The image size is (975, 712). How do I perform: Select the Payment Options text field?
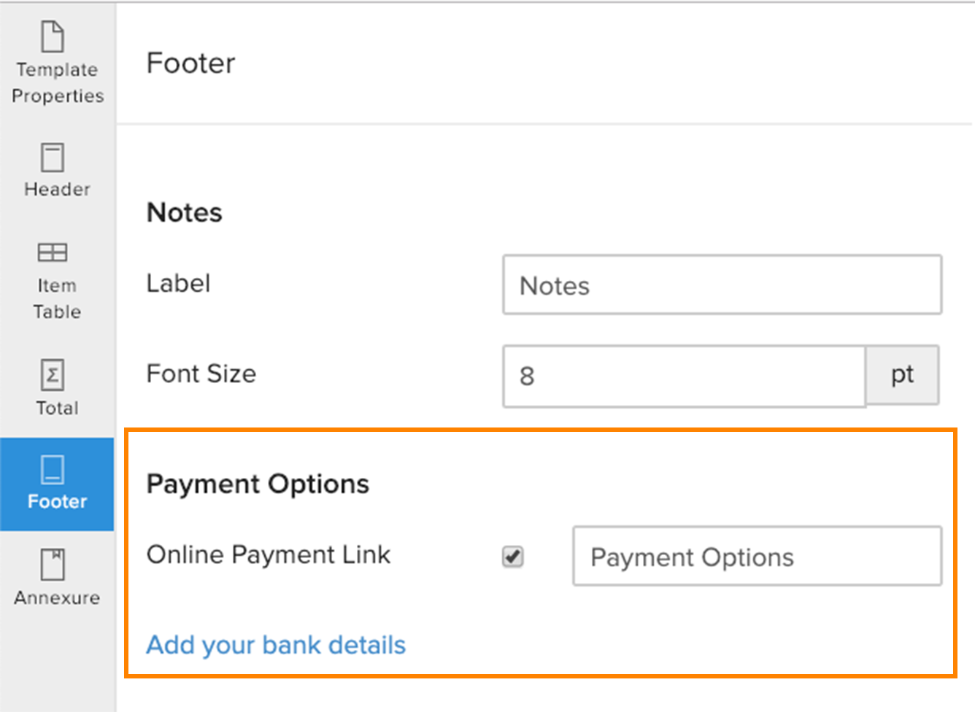pos(756,557)
